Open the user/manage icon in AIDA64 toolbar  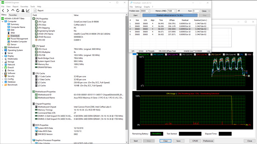(x=23, y=11)
